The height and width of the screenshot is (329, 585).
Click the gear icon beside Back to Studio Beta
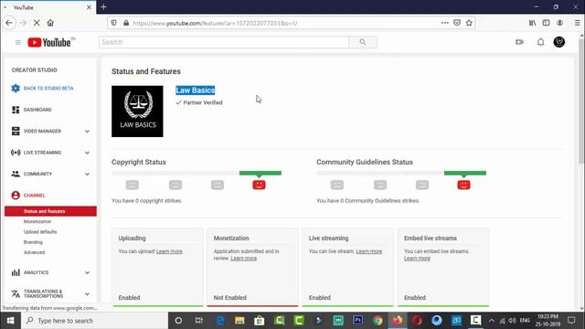(x=16, y=88)
